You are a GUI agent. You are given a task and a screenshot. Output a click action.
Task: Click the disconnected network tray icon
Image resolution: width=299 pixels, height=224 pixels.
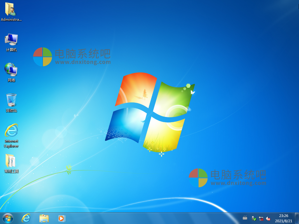[x=261, y=218]
